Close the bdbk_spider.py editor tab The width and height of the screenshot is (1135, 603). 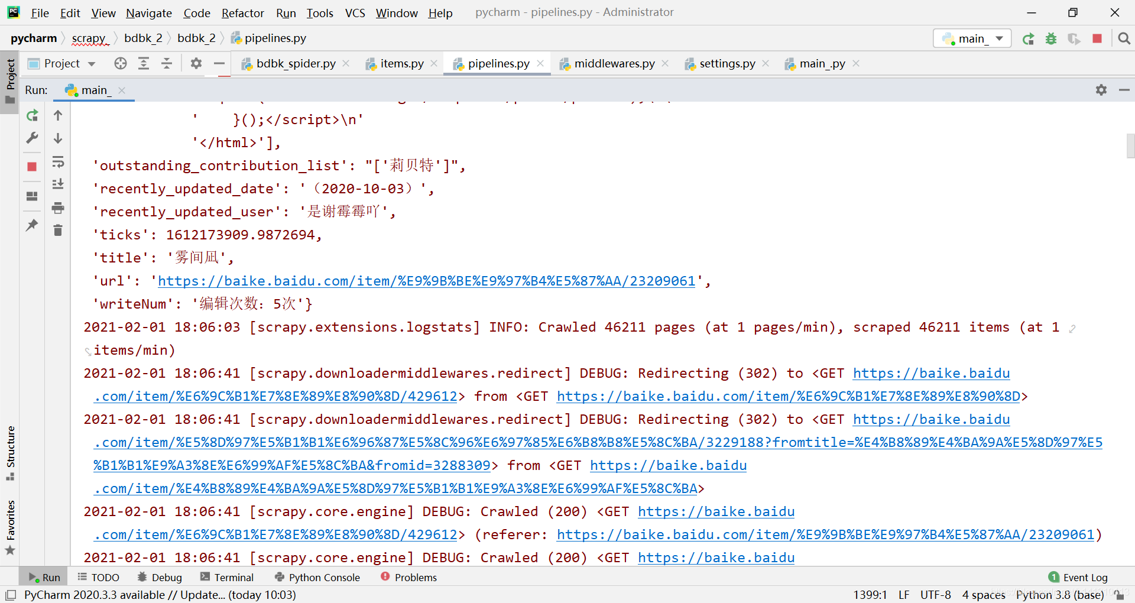(346, 63)
